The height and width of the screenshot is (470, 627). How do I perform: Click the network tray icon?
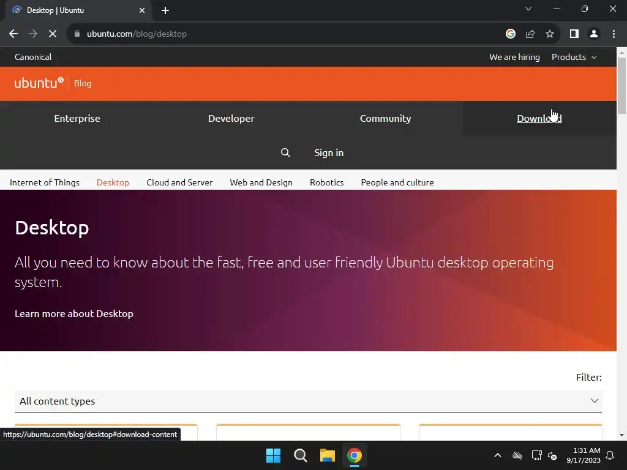coord(536,455)
